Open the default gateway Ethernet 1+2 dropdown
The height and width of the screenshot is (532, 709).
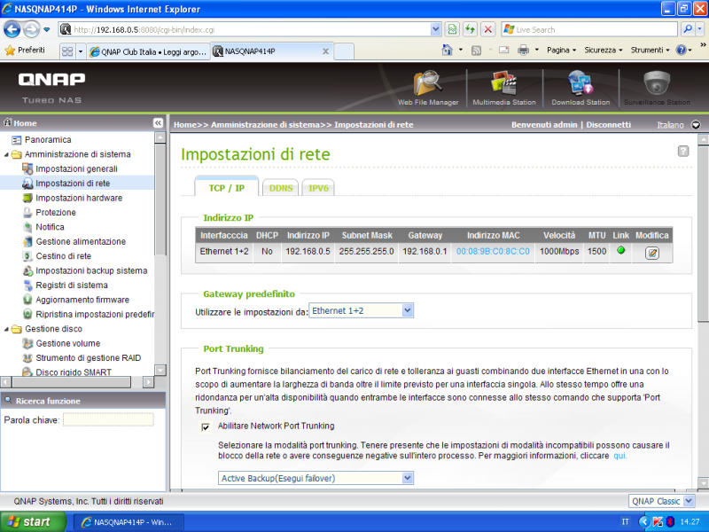click(x=362, y=311)
